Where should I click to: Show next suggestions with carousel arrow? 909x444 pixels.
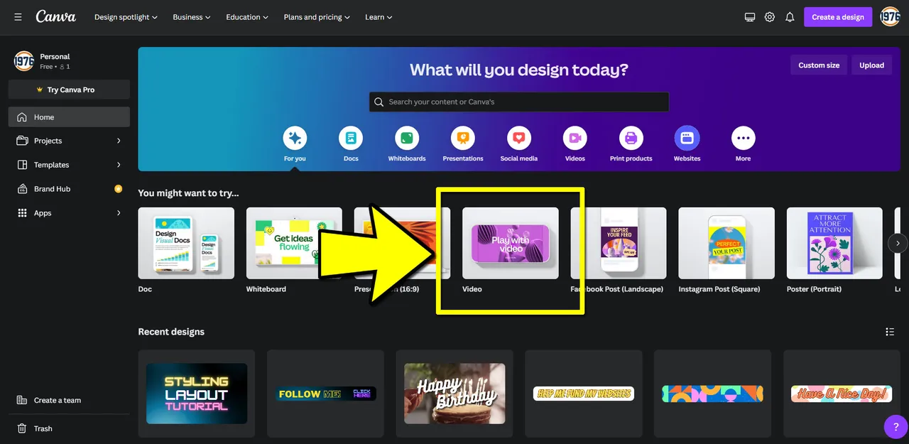[898, 243]
